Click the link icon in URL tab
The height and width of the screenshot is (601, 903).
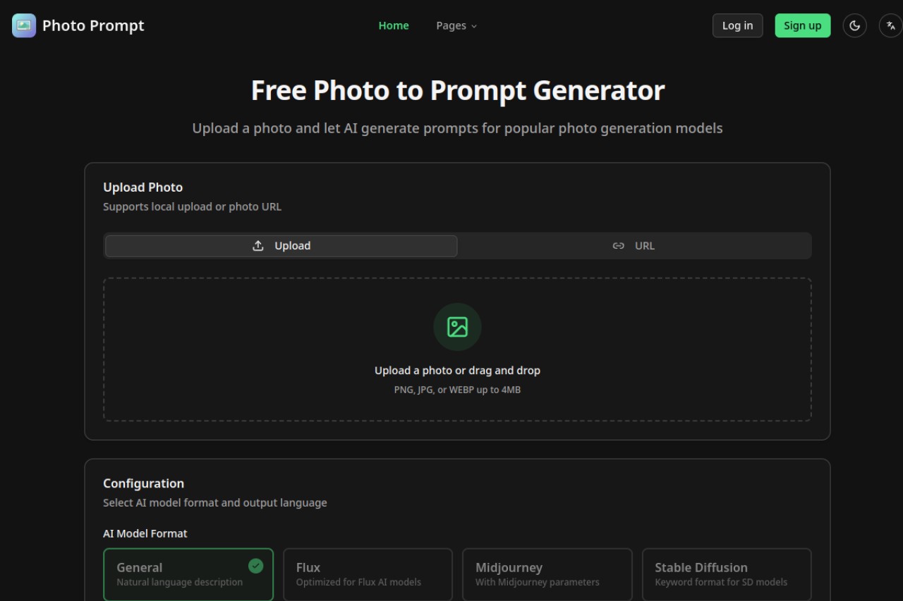coord(619,246)
